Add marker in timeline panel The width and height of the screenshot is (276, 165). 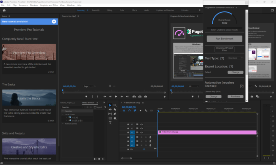(140, 111)
